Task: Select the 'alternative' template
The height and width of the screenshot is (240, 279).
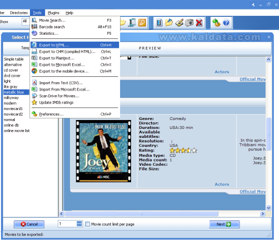Action: 13,65
